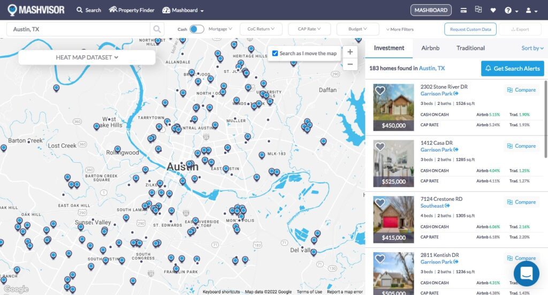Open the chat support bubble
Screen dimensions: 548x295
pyautogui.click(x=527, y=274)
